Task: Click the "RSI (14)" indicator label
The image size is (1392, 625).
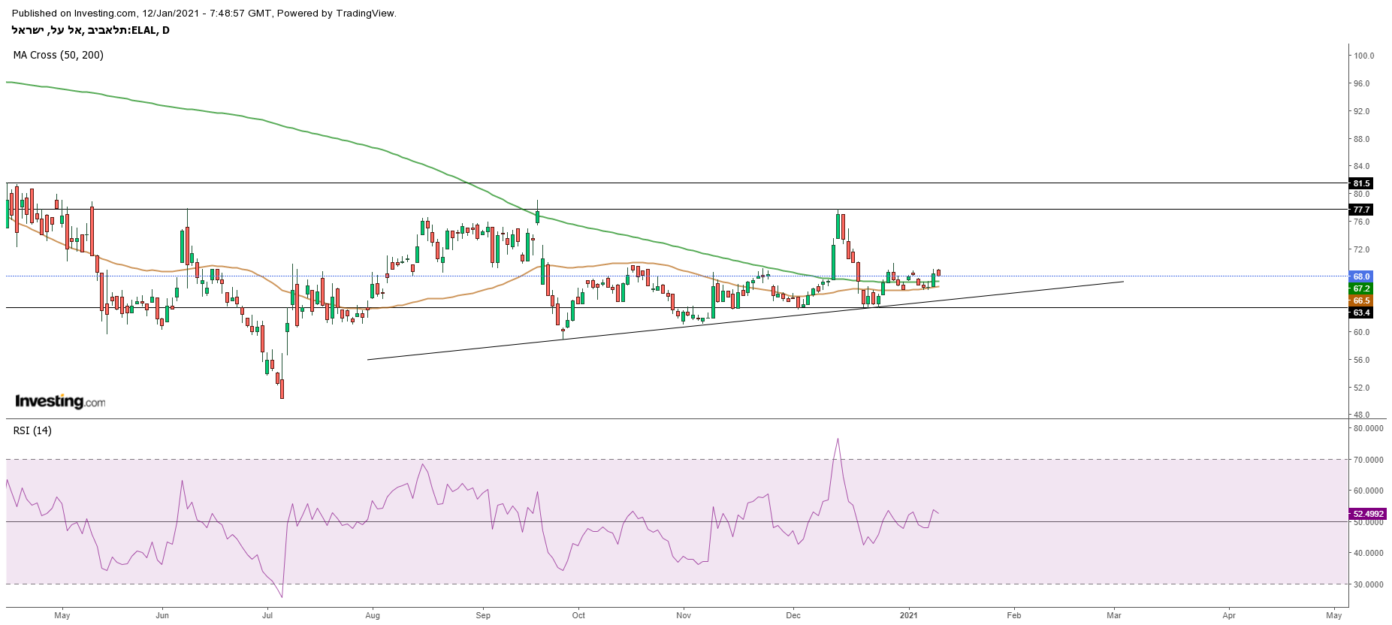Action: (32, 430)
